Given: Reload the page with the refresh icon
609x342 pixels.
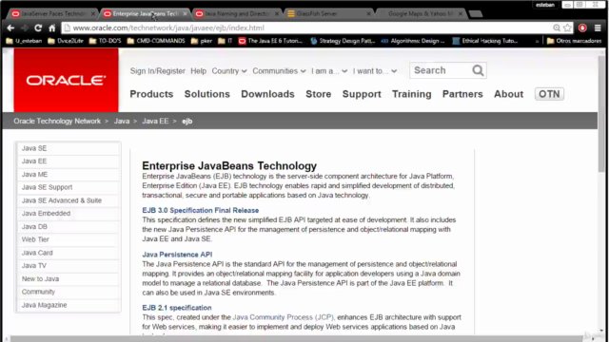Looking at the screenshot, I should [38, 28].
